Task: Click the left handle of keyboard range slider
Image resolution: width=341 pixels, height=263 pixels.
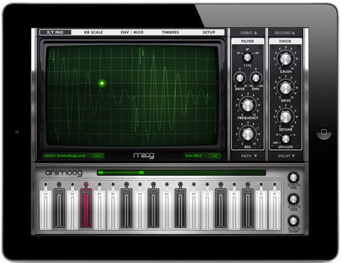Action: [x=100, y=173]
